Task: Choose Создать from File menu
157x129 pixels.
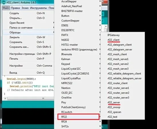Action: 28,13
